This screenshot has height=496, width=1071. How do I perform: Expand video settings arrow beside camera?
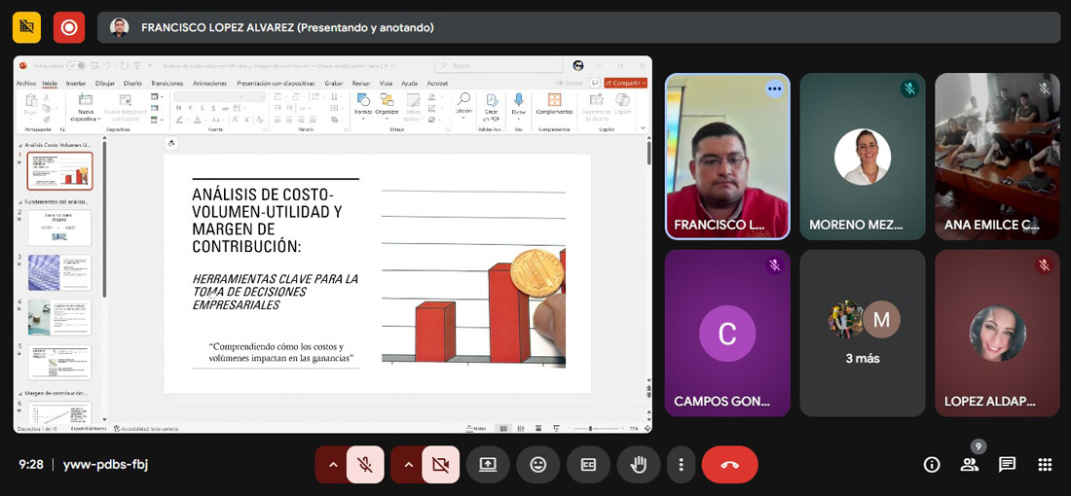pyautogui.click(x=408, y=465)
